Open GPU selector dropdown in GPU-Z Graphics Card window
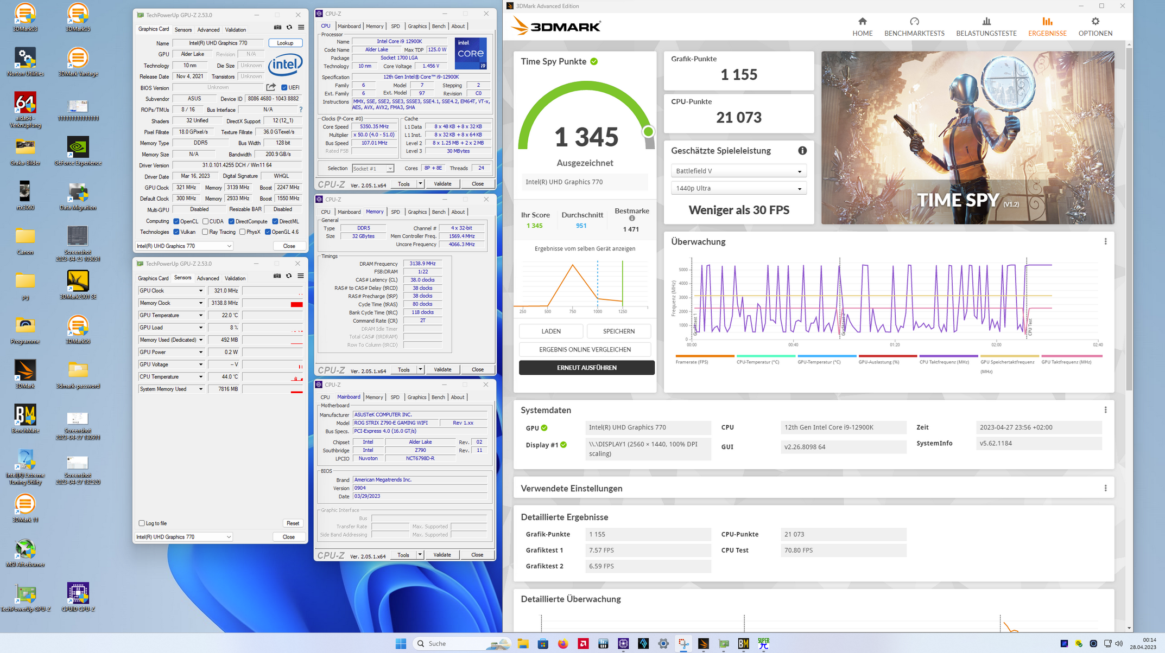 click(x=184, y=246)
